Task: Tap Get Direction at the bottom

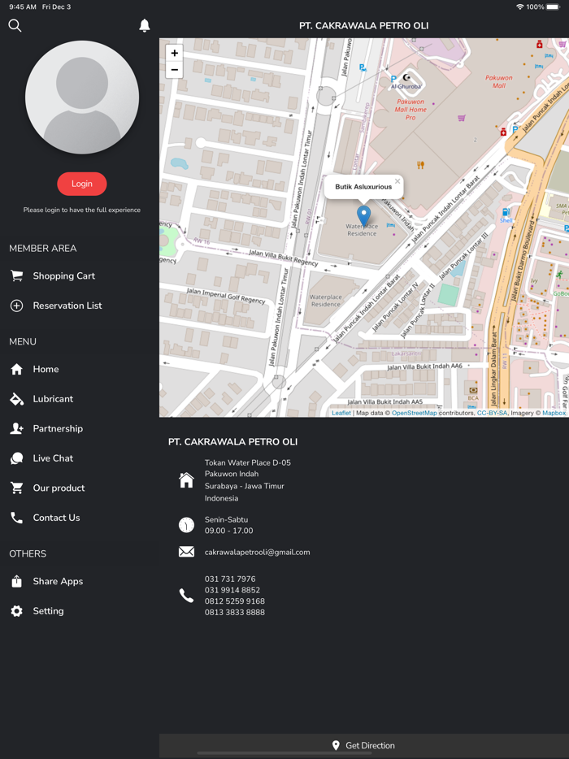Action: pos(363,745)
